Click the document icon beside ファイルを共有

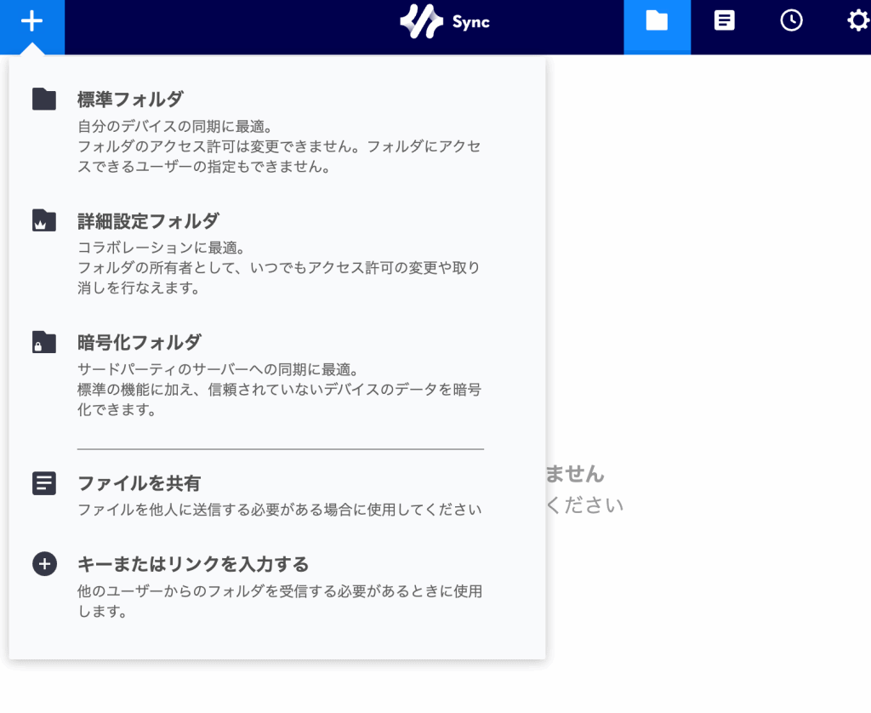click(44, 483)
